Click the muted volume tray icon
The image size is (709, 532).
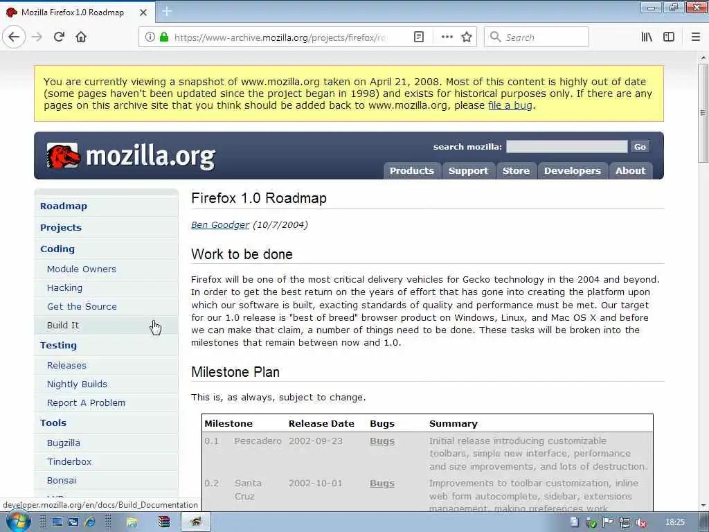[640, 522]
